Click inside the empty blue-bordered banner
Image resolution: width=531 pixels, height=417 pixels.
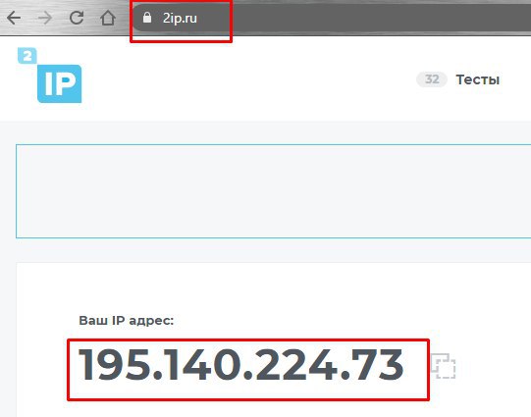tap(273, 191)
